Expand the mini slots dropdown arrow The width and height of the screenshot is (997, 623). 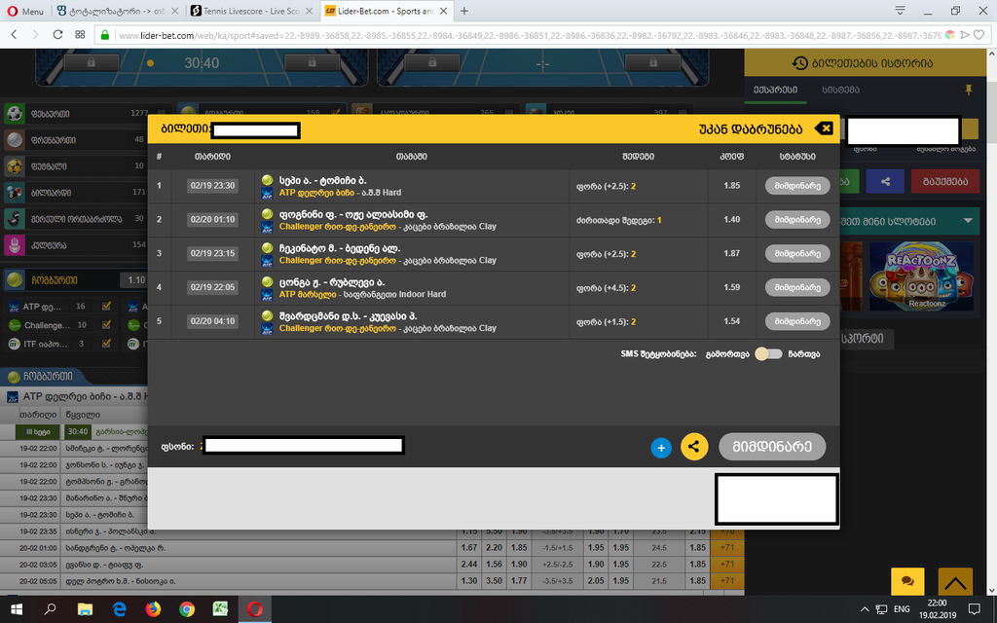point(968,221)
